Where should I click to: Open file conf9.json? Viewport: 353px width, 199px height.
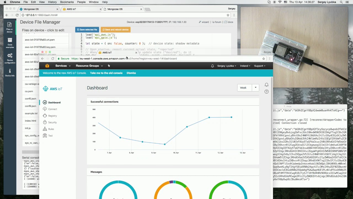30,106
